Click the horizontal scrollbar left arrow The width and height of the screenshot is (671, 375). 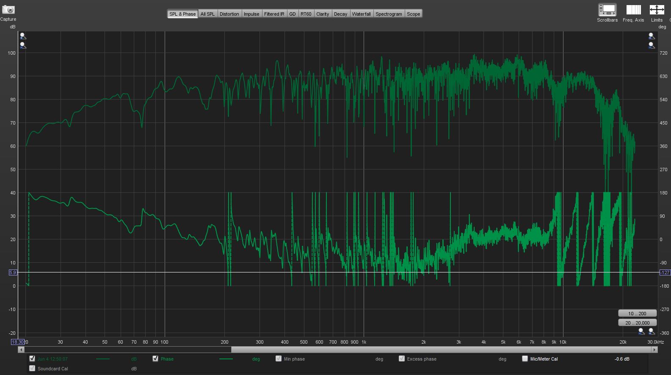21,350
